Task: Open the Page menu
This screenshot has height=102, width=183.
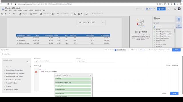Action: (25, 10)
